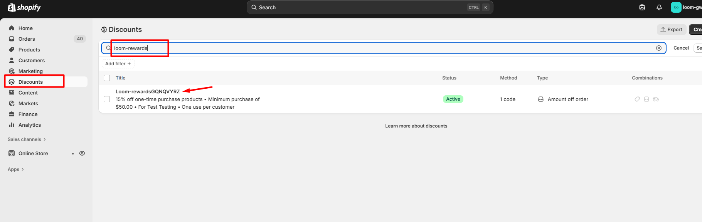Open the Sidekick assistant icon
Image resolution: width=702 pixels, height=222 pixels.
(x=642, y=7)
